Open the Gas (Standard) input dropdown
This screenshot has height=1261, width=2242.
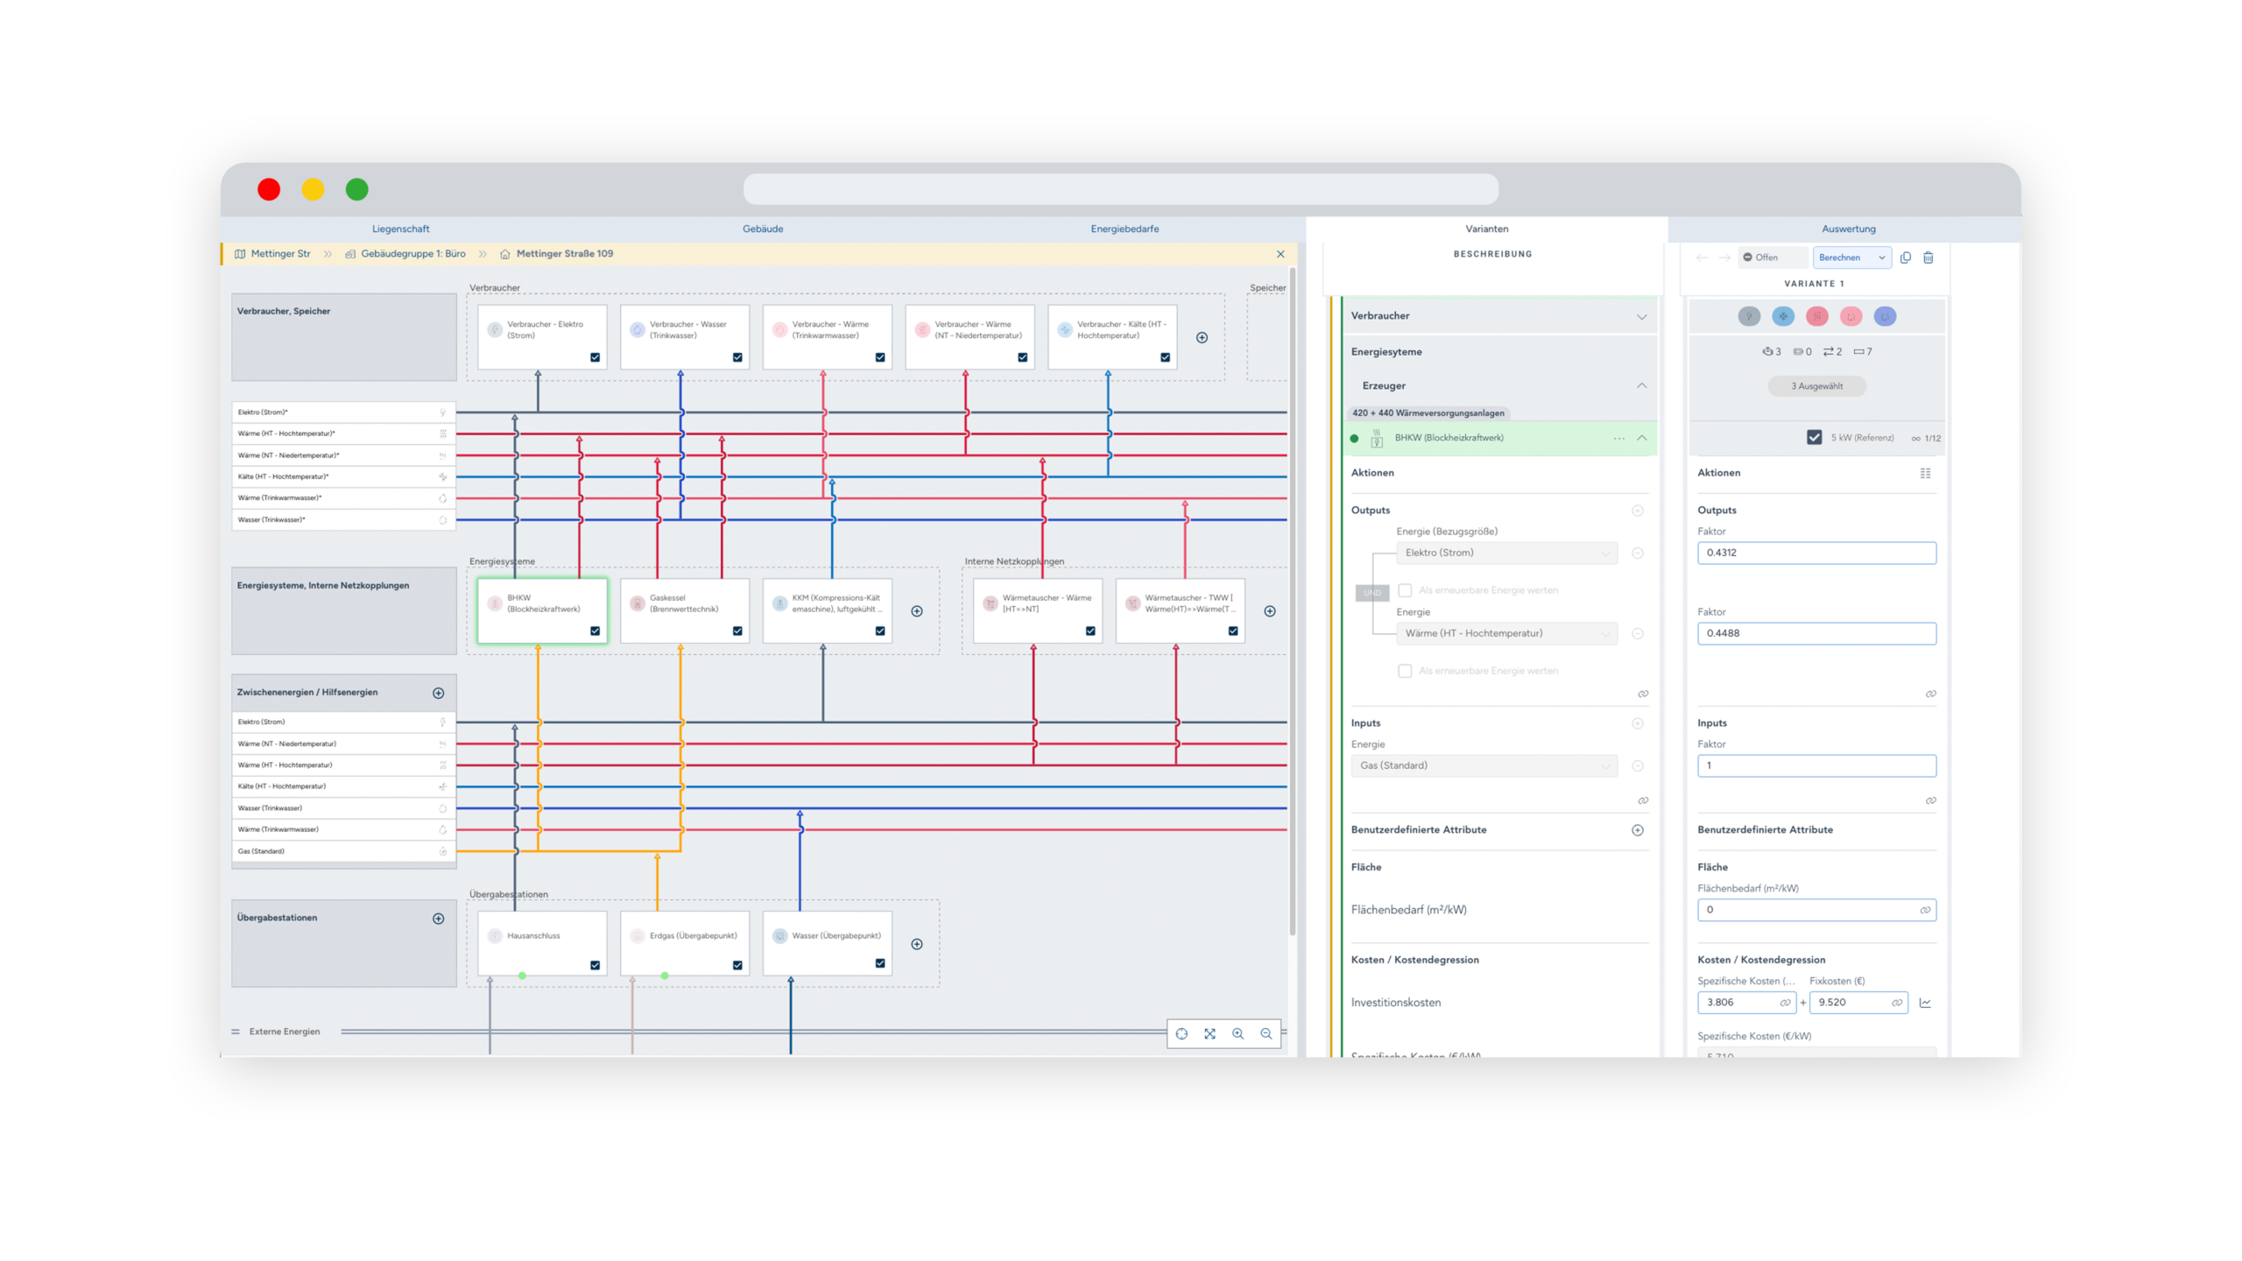pos(1484,765)
